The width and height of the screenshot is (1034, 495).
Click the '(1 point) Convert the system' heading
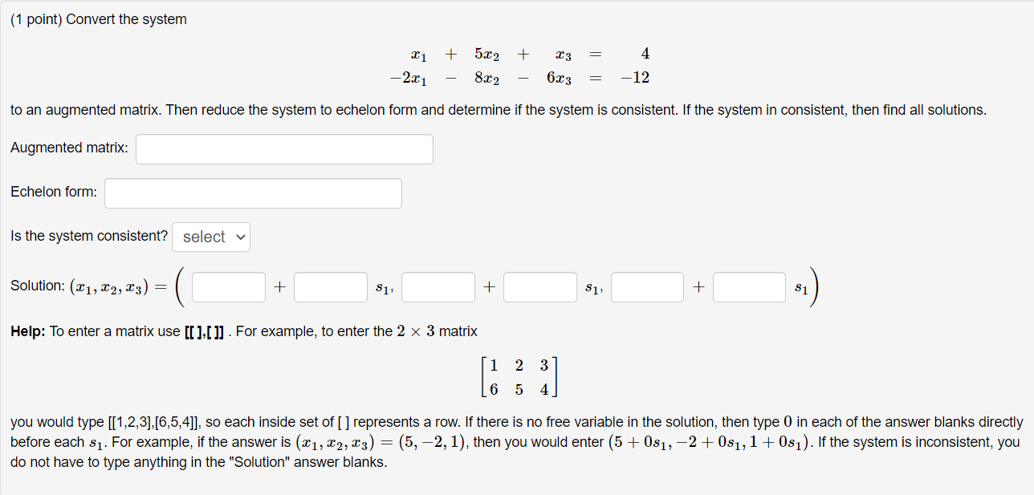98,18
